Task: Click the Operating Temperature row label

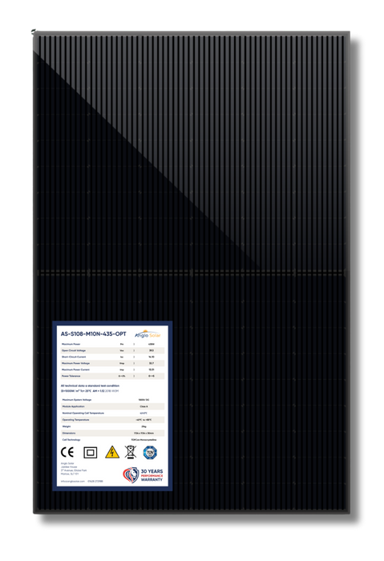Action: tap(76, 420)
